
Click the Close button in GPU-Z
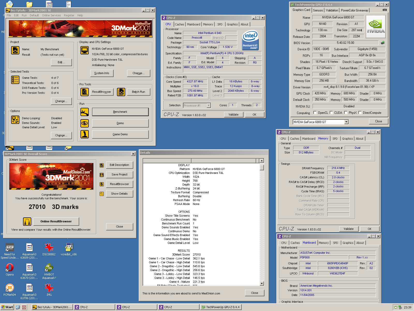[x=379, y=121]
